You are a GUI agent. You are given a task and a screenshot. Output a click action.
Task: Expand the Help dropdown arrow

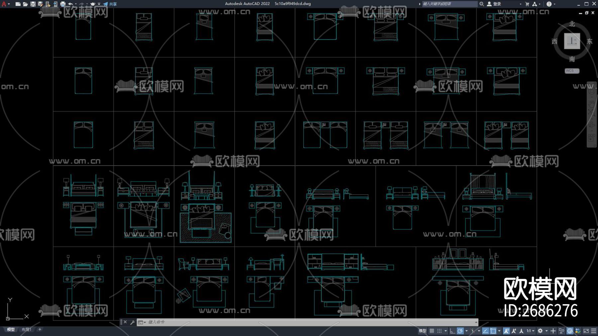(x=554, y=4)
